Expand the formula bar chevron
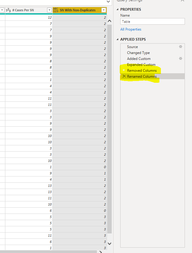The width and height of the screenshot is (192, 253). (108, 1)
